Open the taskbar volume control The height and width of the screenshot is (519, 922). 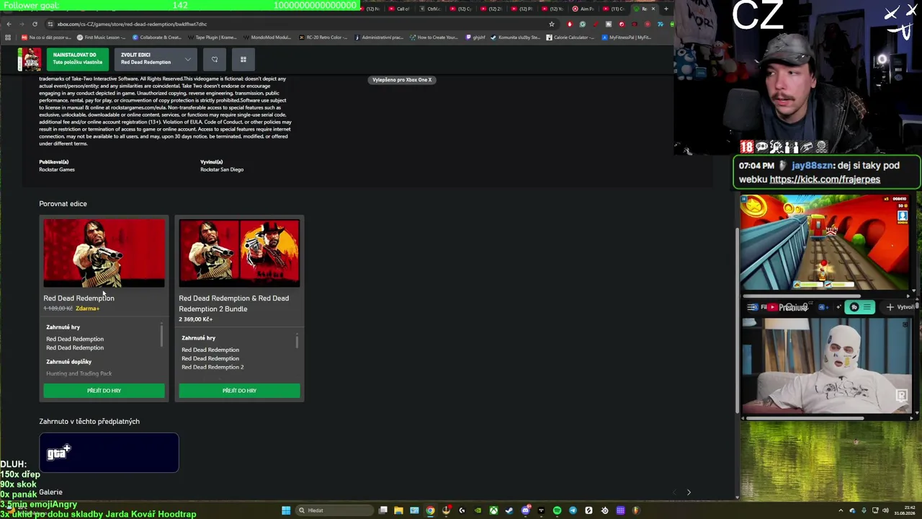click(x=885, y=510)
